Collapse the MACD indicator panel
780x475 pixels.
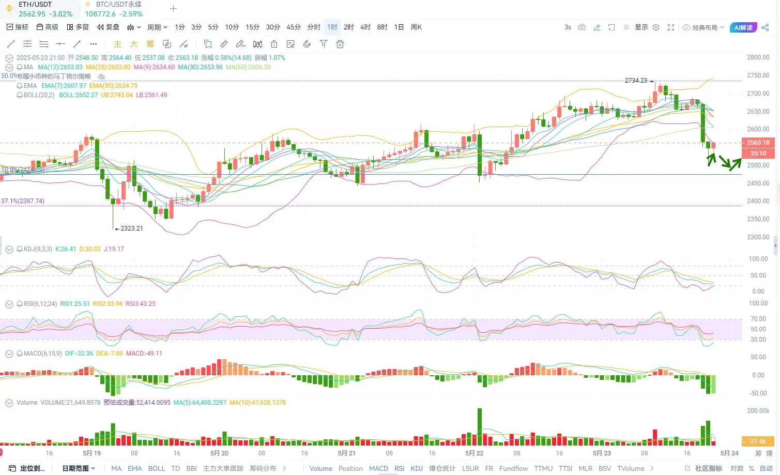pyautogui.click(x=9, y=354)
